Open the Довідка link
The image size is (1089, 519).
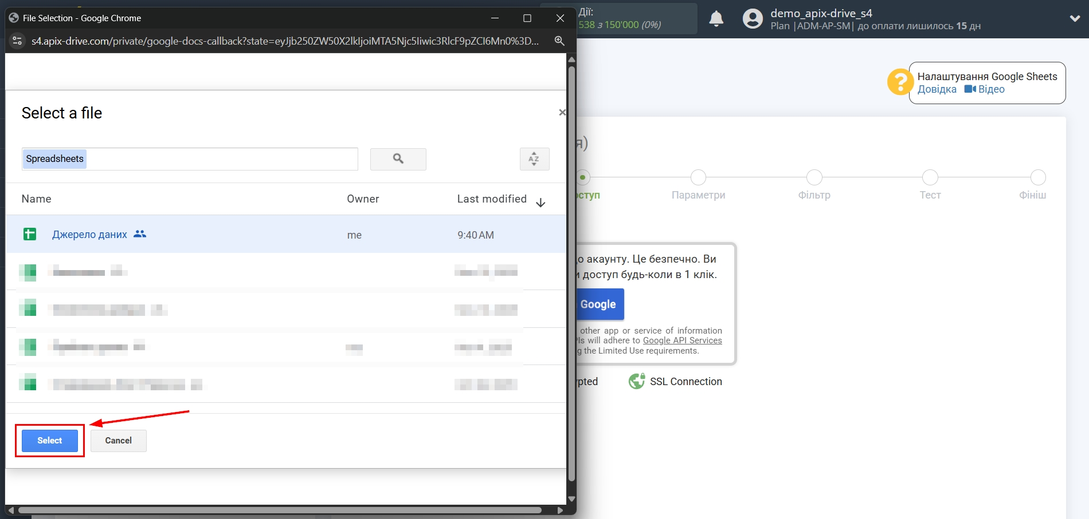pyautogui.click(x=937, y=89)
